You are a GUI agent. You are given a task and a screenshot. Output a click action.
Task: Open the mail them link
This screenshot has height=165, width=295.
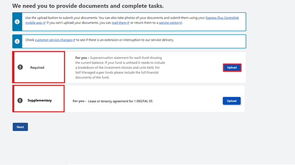point(119,23)
